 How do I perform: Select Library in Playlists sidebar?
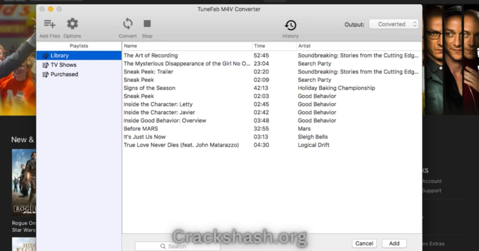(x=79, y=56)
